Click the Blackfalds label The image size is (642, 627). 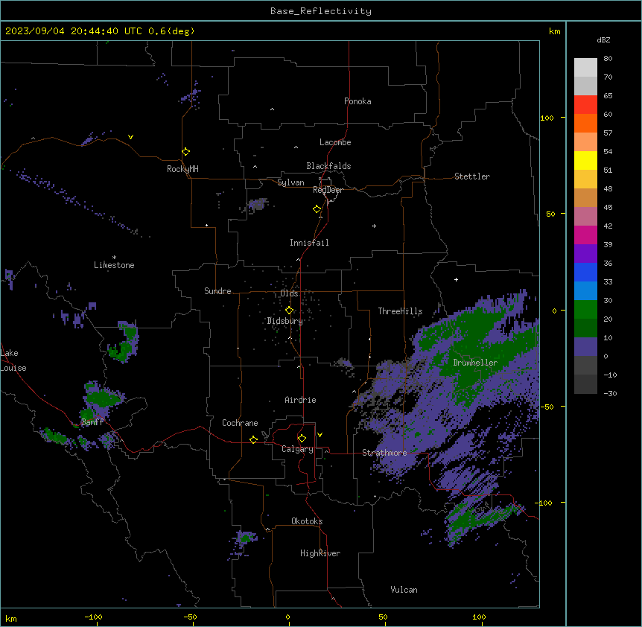pyautogui.click(x=328, y=166)
